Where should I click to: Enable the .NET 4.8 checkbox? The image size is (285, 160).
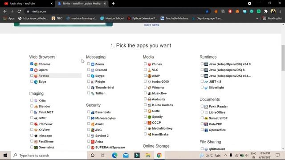coord(202,81)
